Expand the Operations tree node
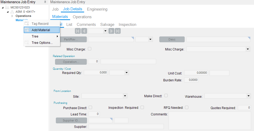Screen dimensions: 254x131 pyautogui.click(x=12, y=16)
